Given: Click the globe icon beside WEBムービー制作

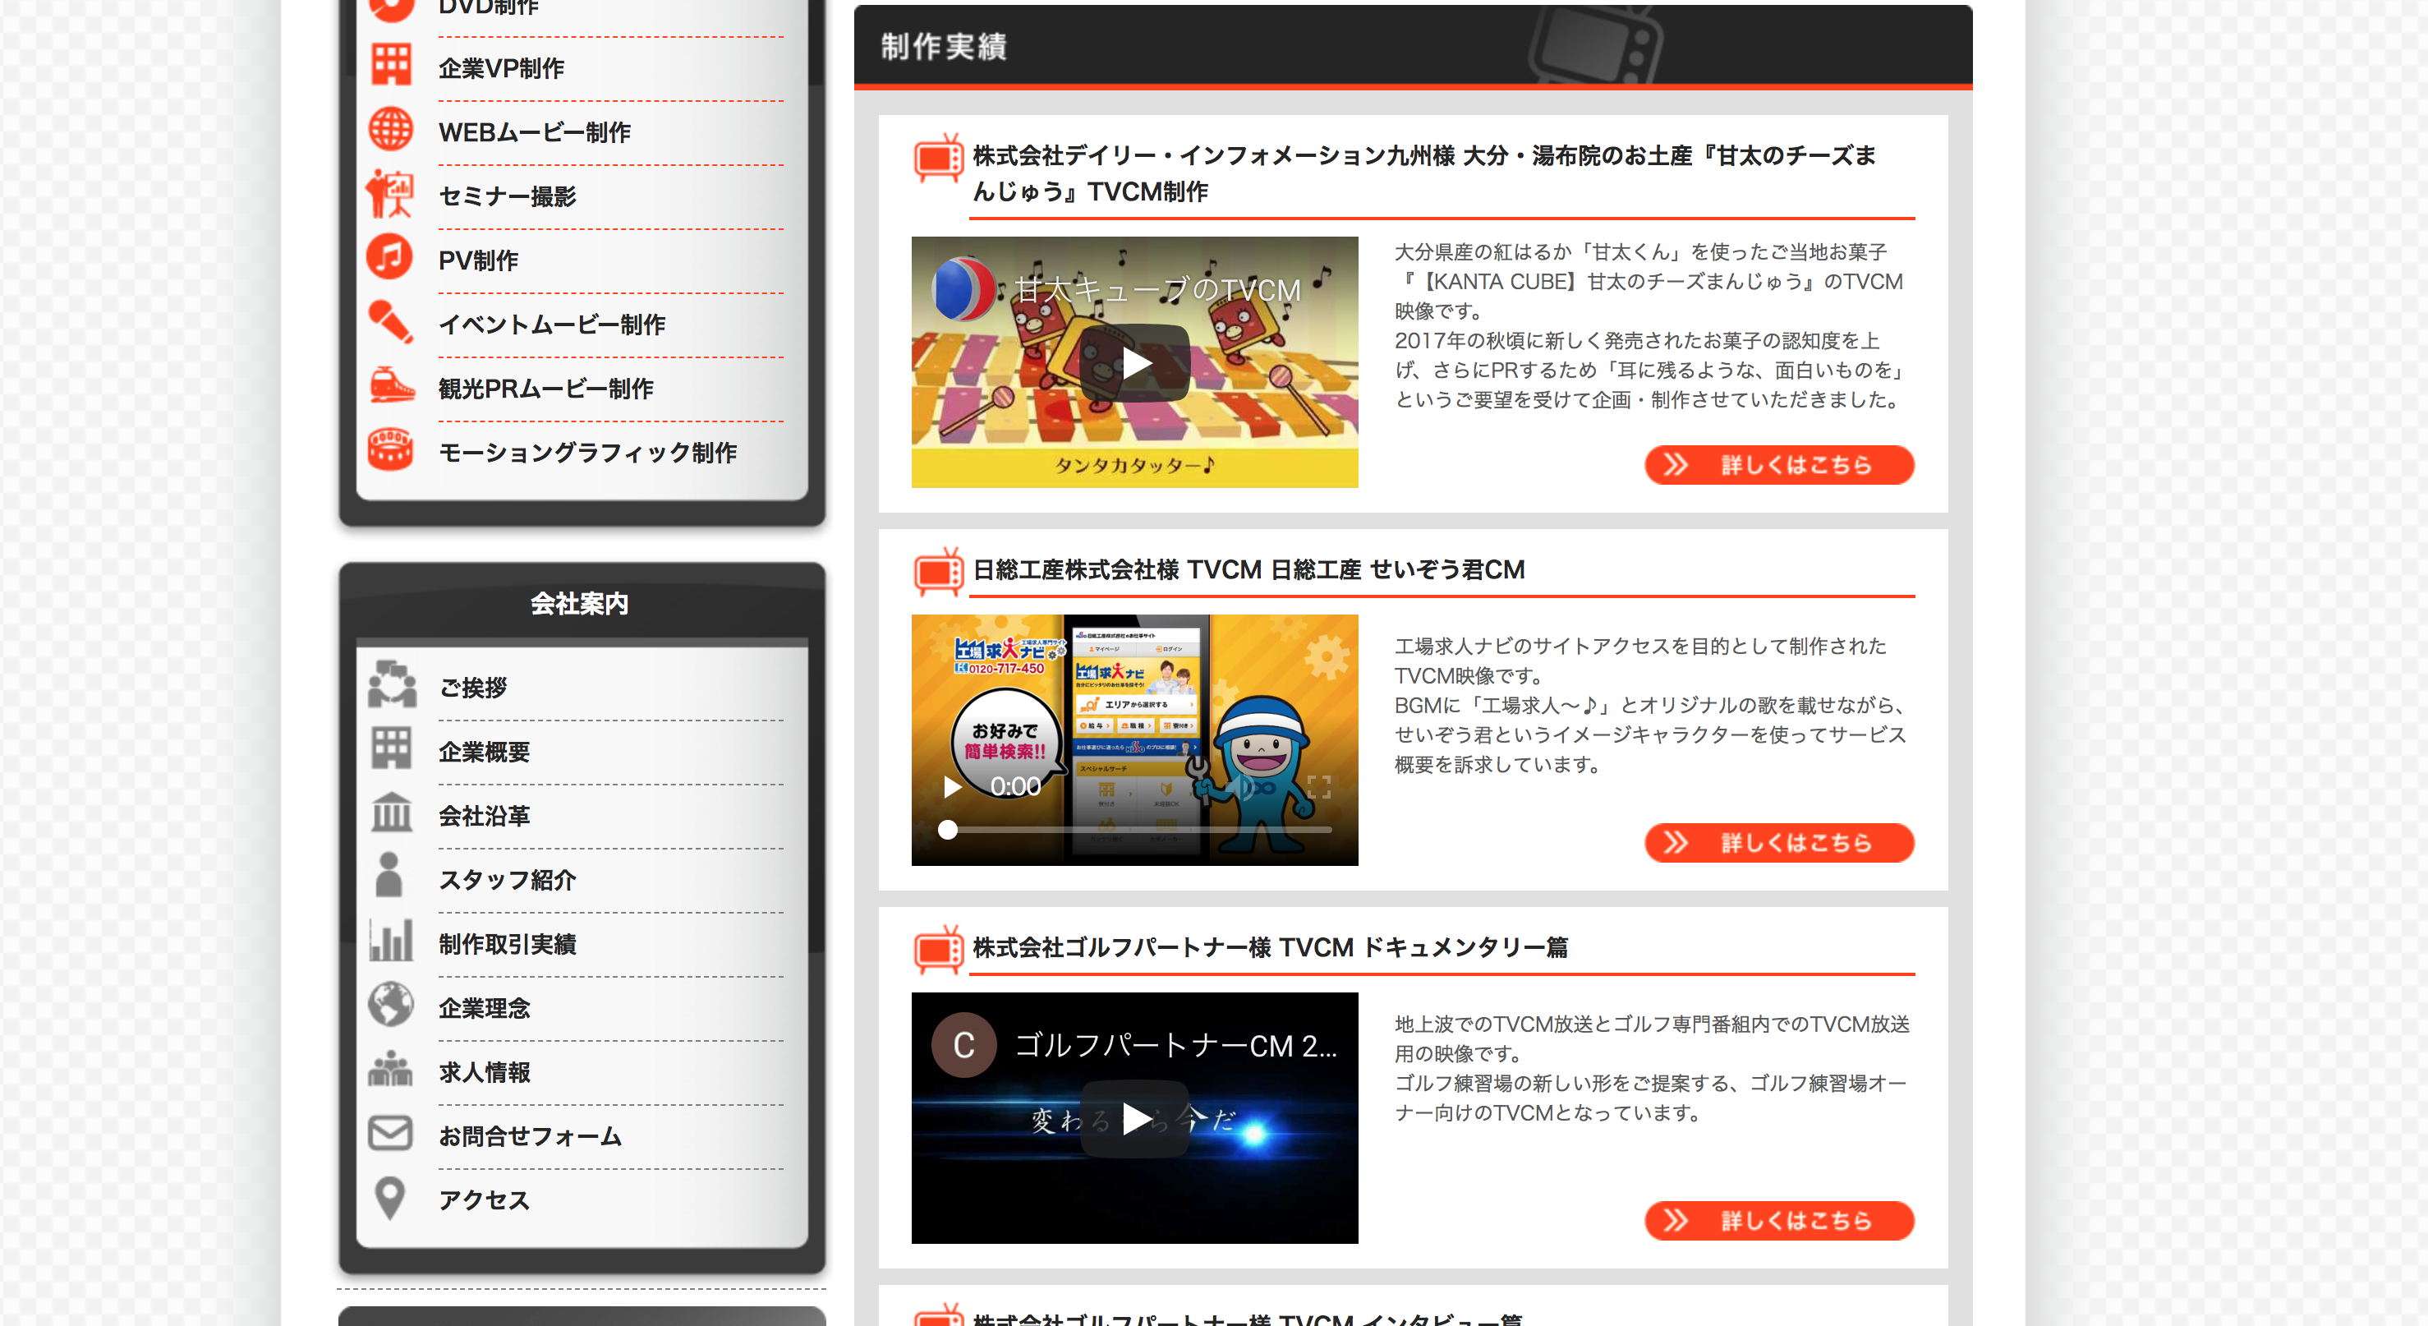Looking at the screenshot, I should click(x=390, y=130).
